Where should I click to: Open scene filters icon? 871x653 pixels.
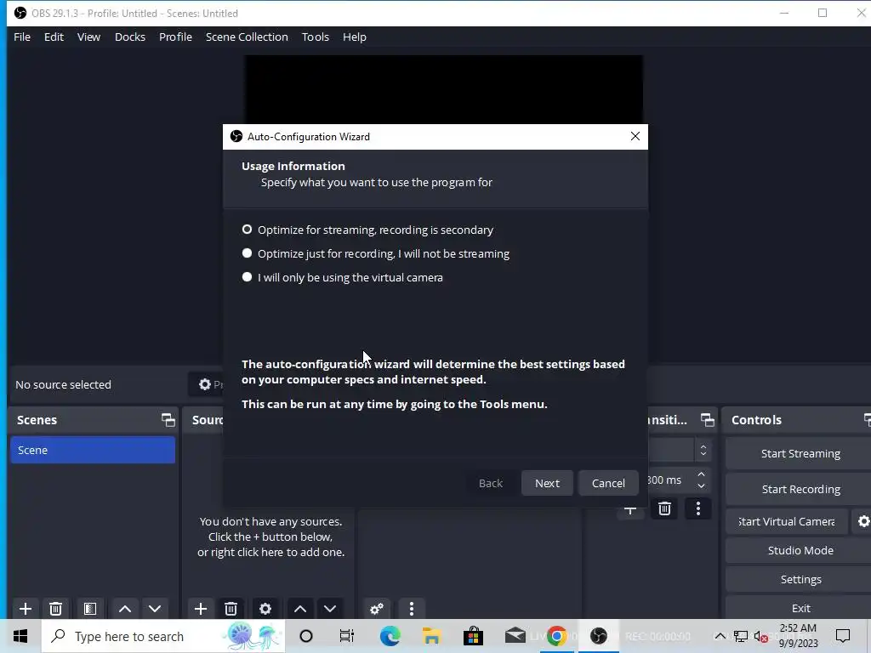(90, 609)
